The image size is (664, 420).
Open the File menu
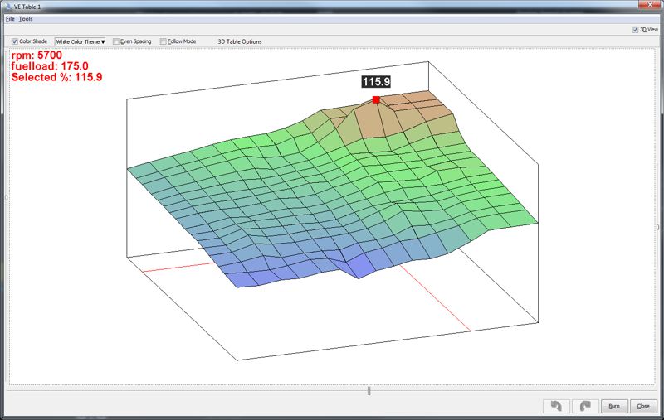10,18
